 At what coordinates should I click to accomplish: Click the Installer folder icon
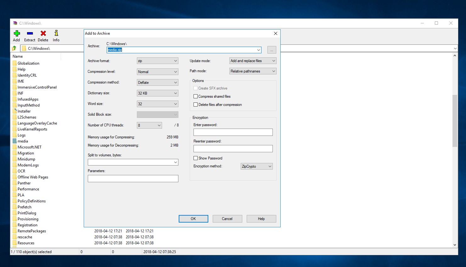click(14, 111)
